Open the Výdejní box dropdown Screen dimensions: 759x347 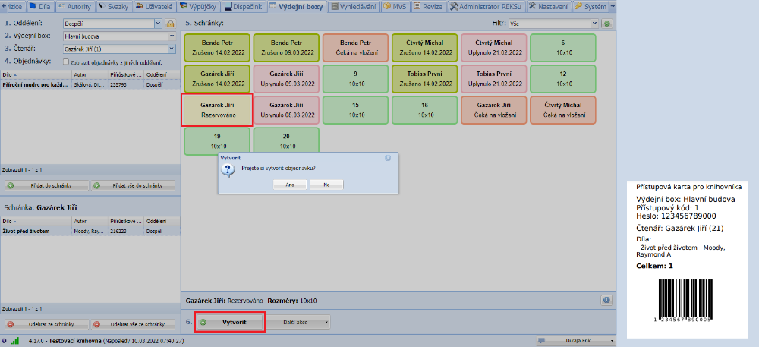click(x=171, y=36)
